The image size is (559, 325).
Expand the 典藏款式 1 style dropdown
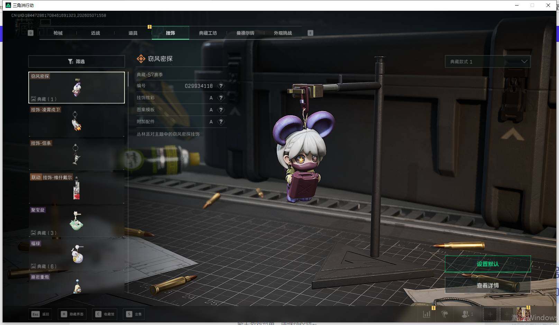pos(488,62)
